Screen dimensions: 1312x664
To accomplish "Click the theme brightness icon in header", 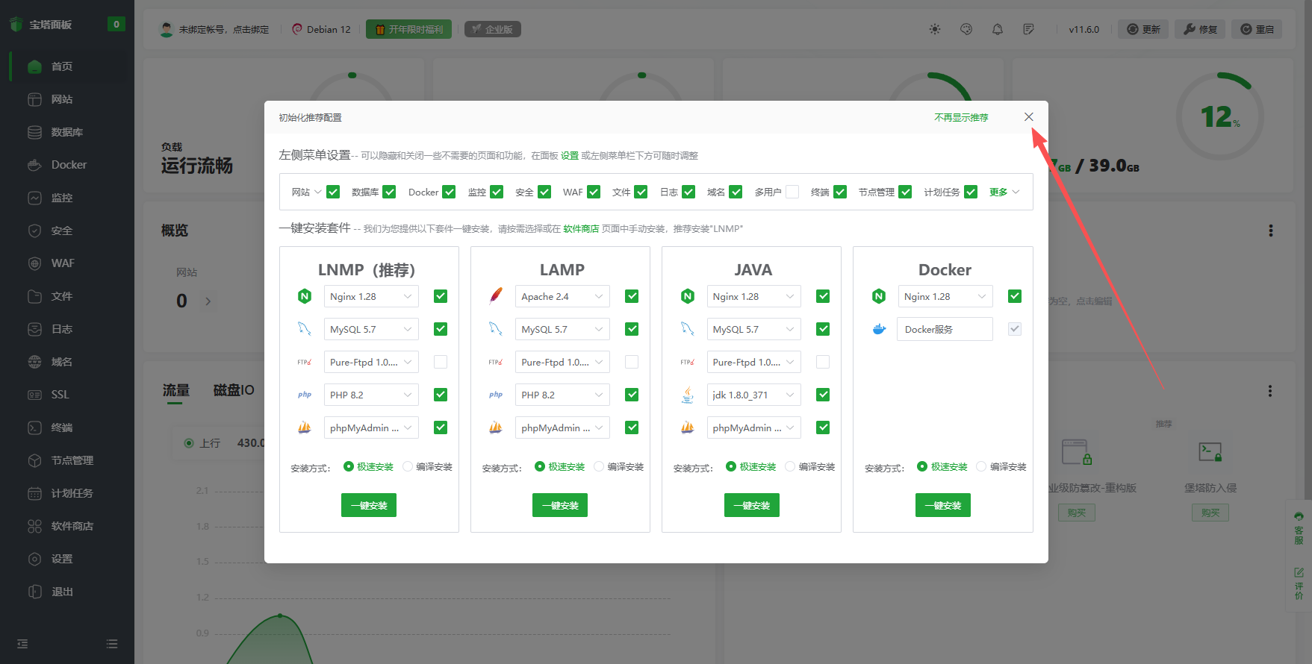I will (x=934, y=29).
